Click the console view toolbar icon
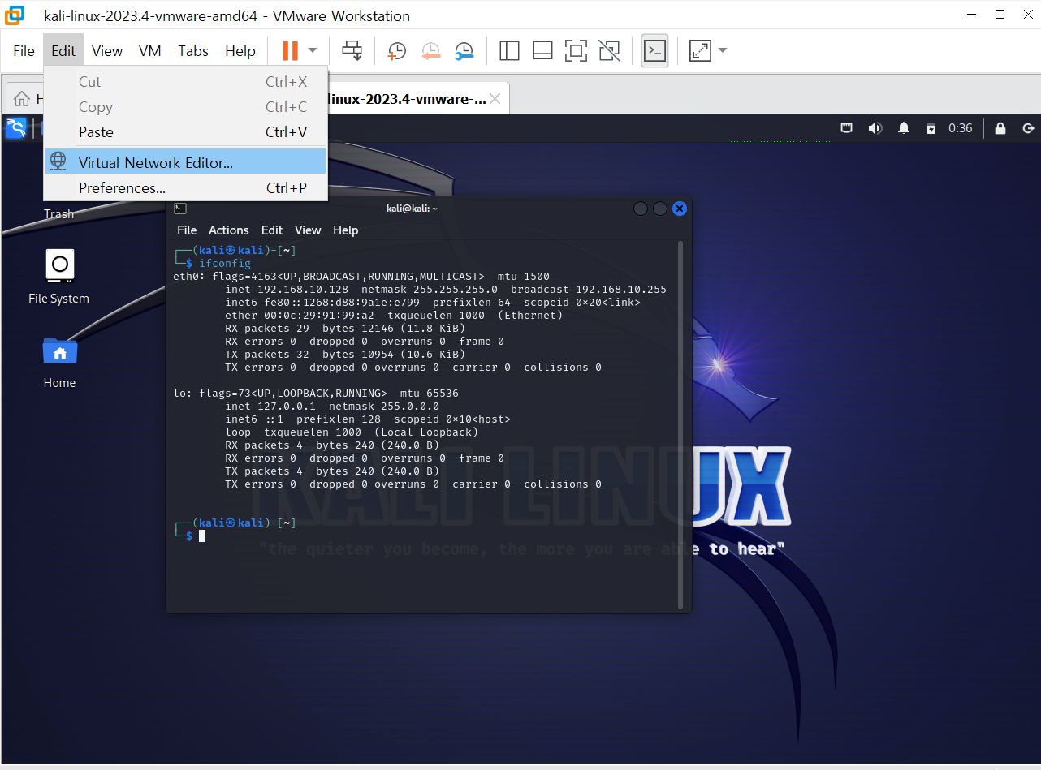Viewport: 1041px width, 770px height. (654, 50)
